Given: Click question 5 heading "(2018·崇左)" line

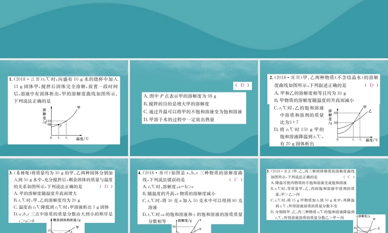Looking at the screenshot, I should (x=310, y=171).
